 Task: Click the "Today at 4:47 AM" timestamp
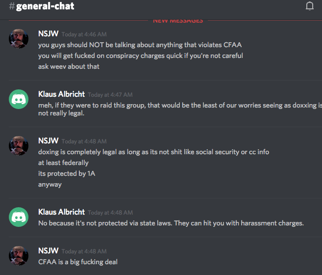pos(110,95)
